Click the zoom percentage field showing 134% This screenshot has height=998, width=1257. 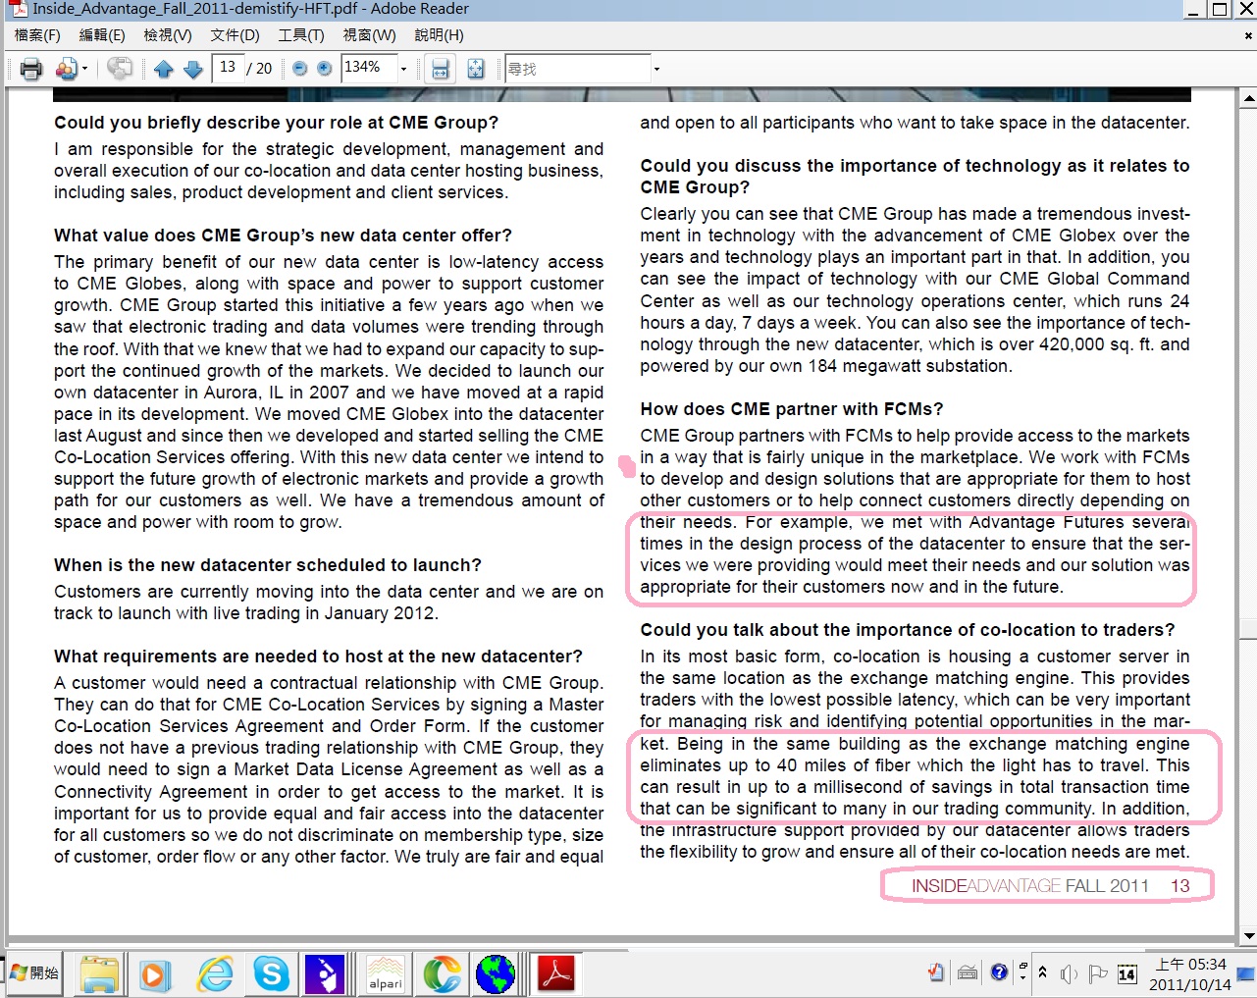coord(368,68)
